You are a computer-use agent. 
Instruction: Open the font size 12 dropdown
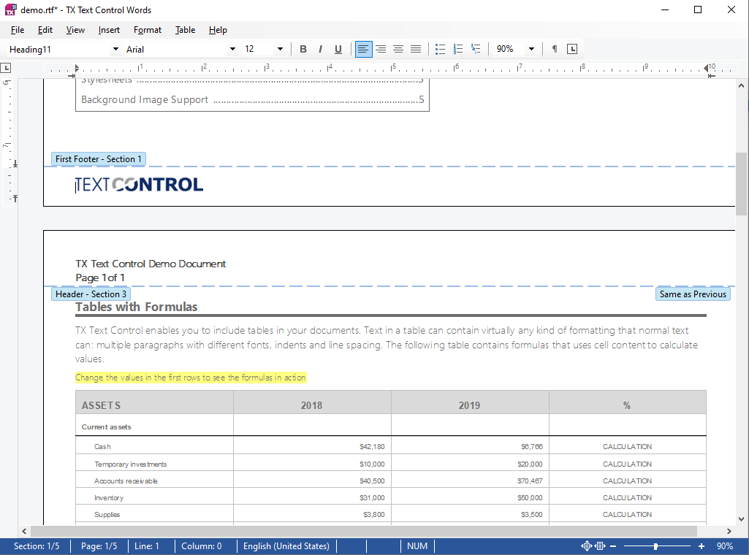[278, 49]
